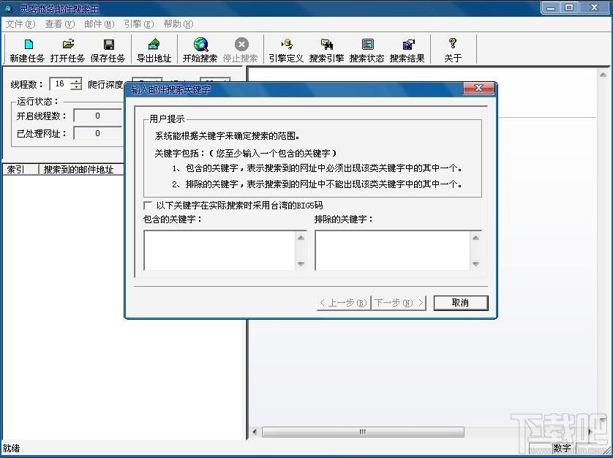Click the 取消 (Cancel) button
613x458 pixels.
(460, 303)
